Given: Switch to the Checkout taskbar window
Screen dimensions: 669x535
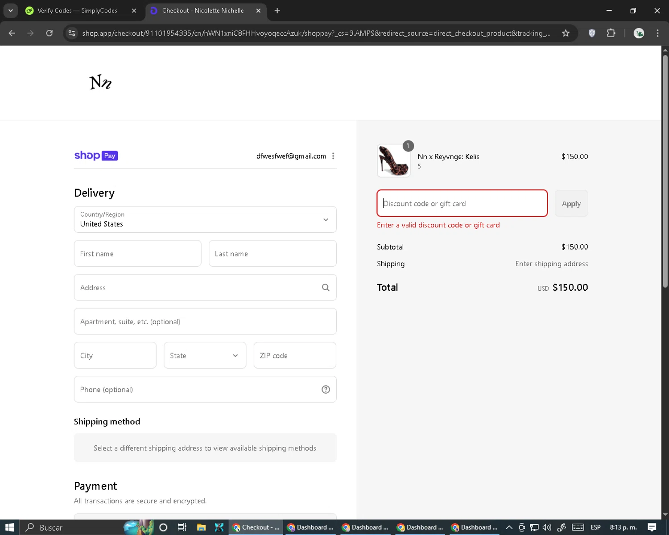Looking at the screenshot, I should point(256,527).
